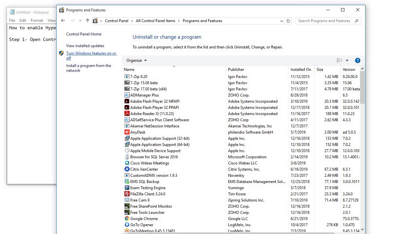The width and height of the screenshot is (417, 234).
Task: Click the Forward navigation arrow
Action: [72, 21]
